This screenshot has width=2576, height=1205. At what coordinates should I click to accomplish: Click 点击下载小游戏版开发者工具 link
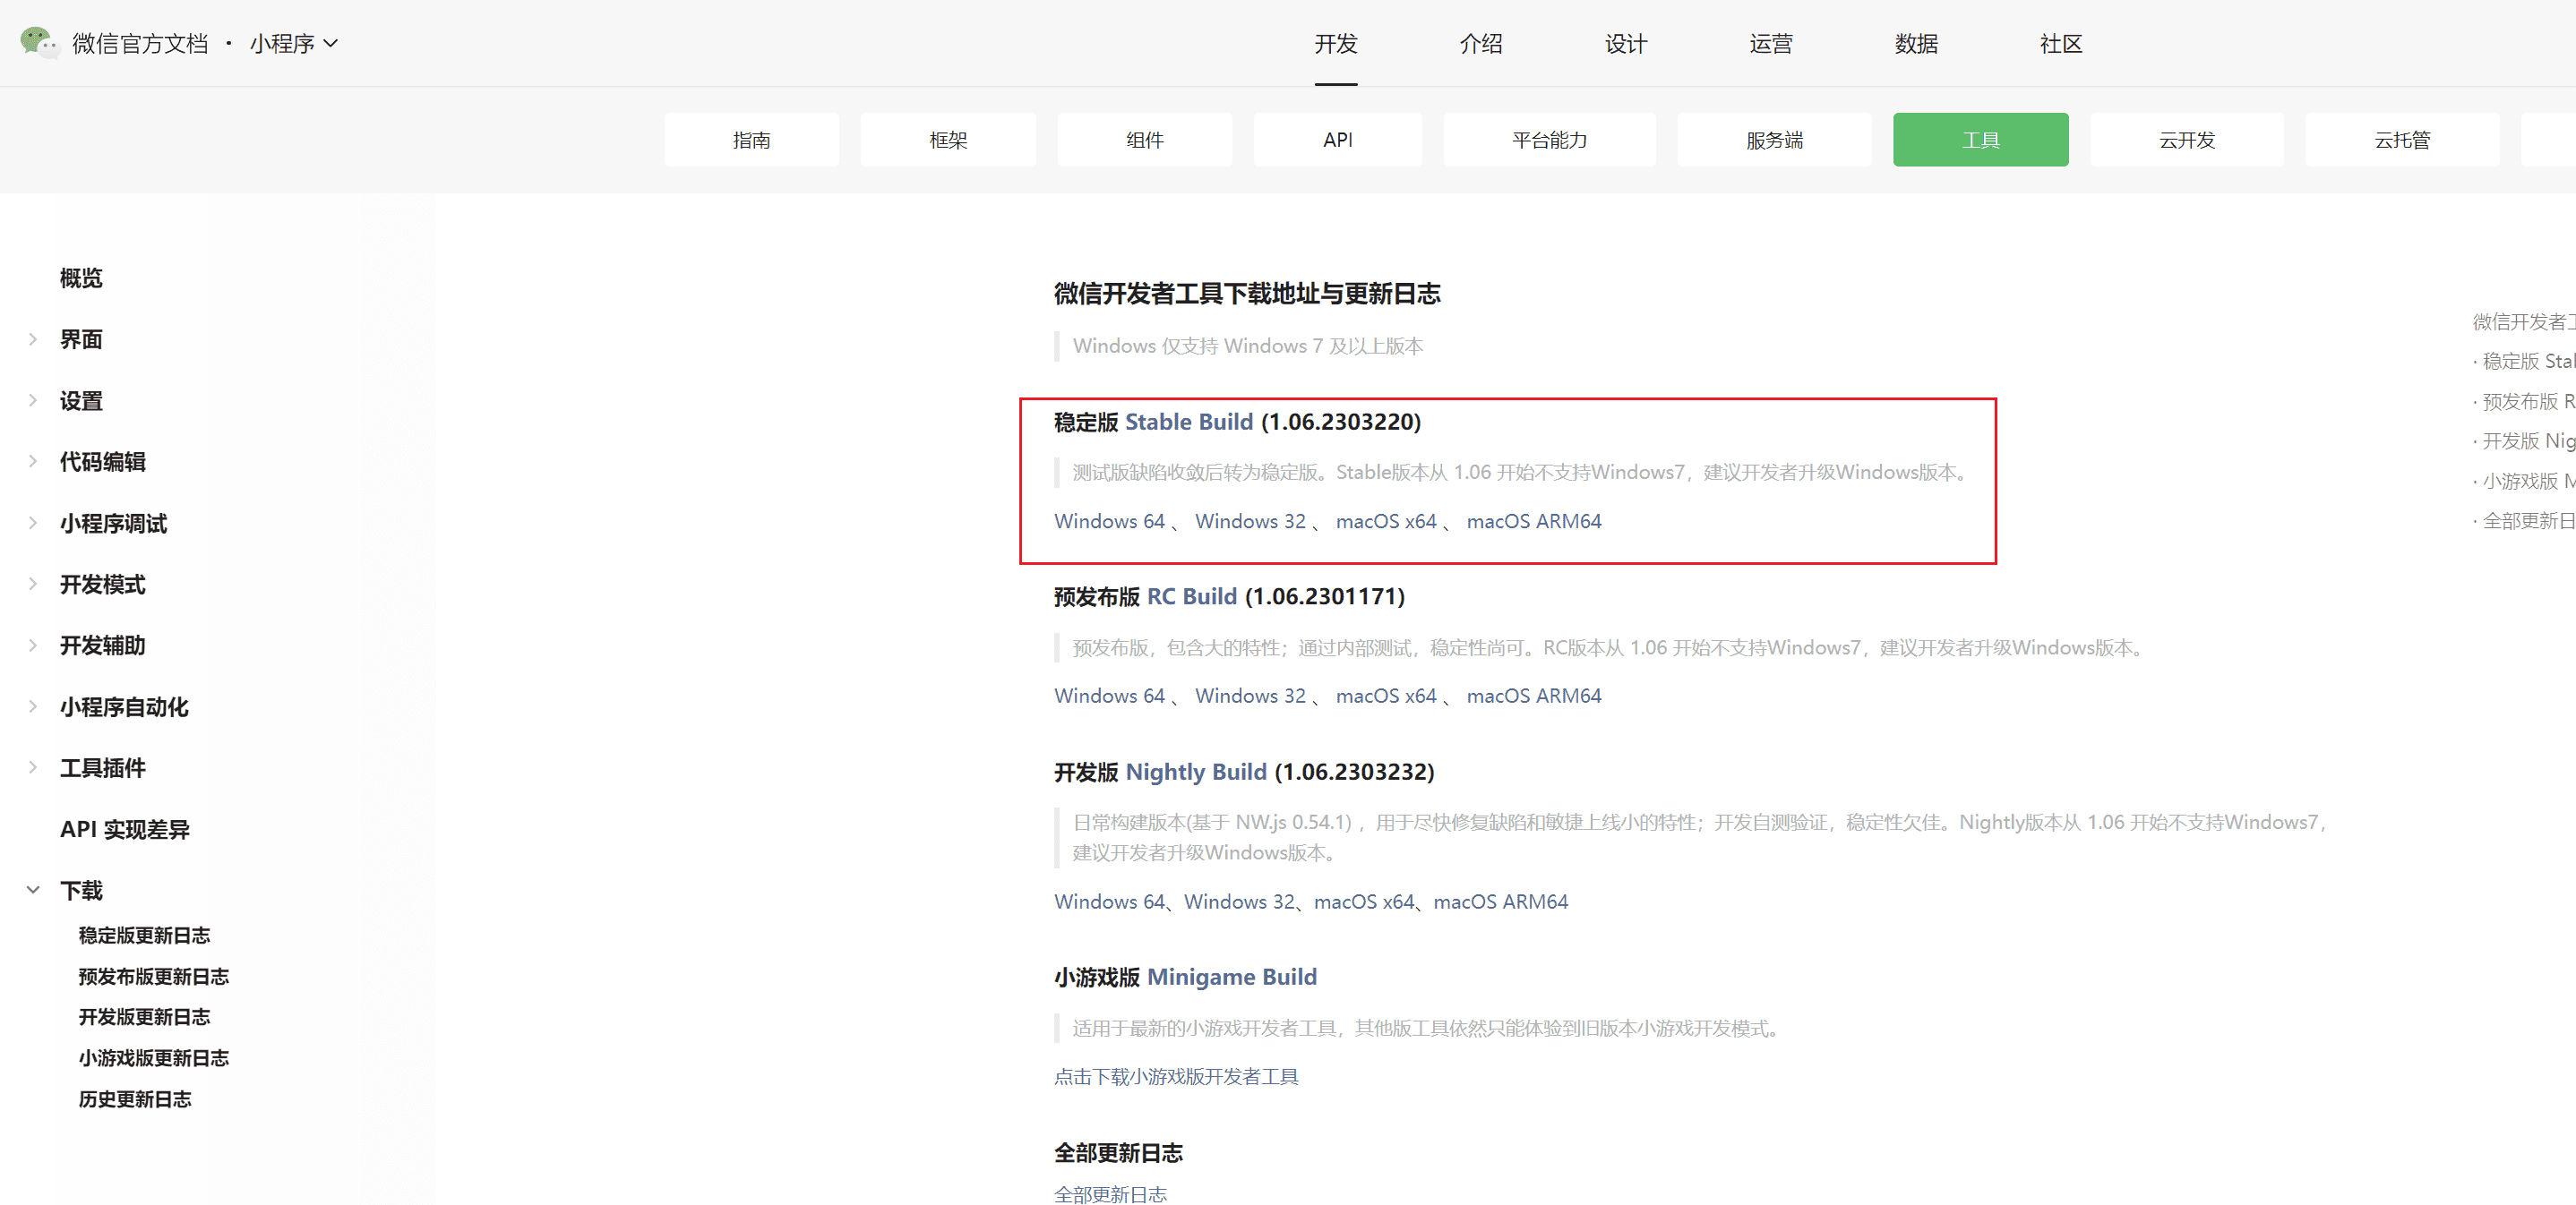click(1176, 1077)
